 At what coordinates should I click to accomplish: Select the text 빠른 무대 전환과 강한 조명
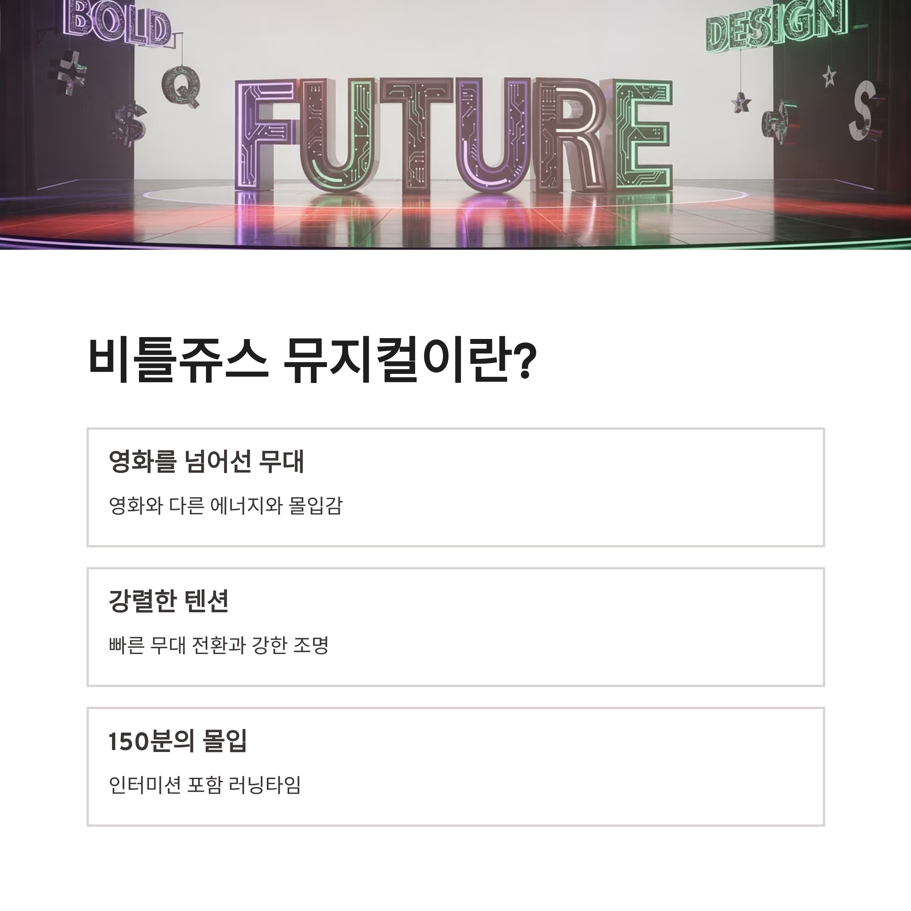218,645
